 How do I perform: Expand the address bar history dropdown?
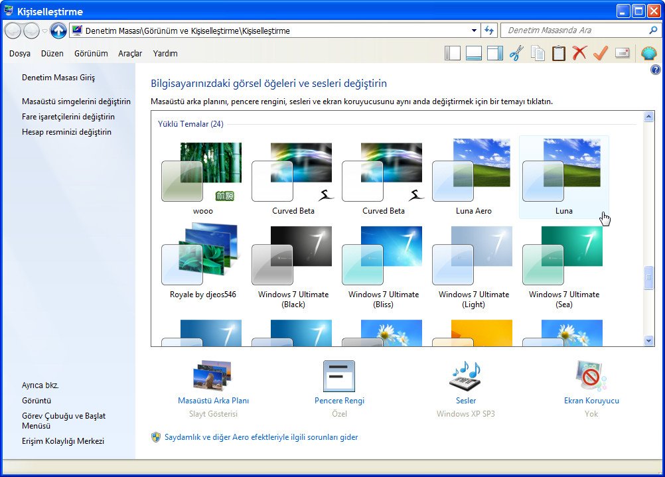coord(474,31)
